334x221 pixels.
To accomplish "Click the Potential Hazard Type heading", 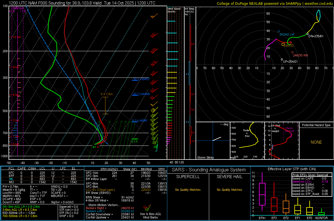I will click(316, 125).
